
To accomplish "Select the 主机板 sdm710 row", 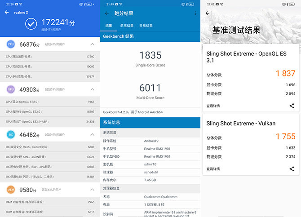I will 150,164.
